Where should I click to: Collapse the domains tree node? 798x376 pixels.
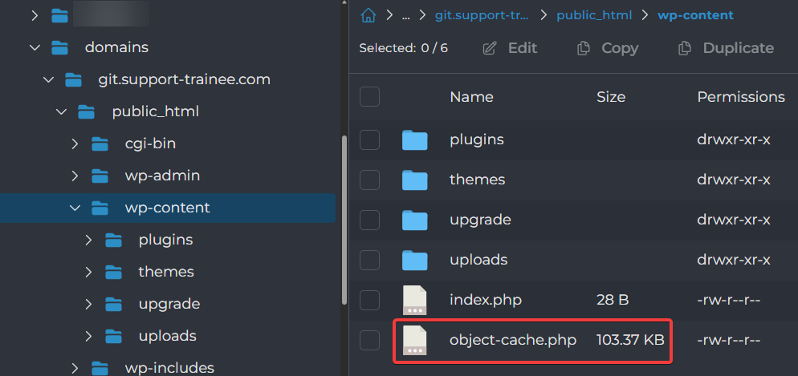tap(35, 48)
